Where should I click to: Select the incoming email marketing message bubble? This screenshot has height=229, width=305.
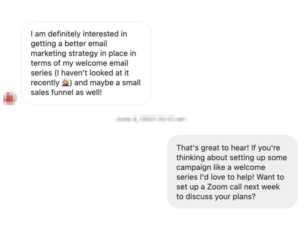pos(87,63)
